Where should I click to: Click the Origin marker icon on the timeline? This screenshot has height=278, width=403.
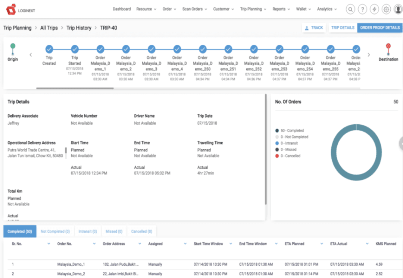13,45
